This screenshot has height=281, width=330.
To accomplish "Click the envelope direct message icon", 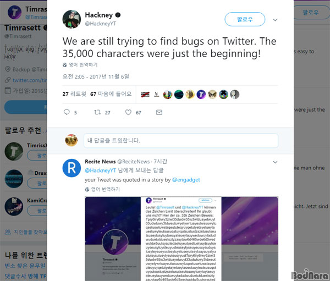I will 159,112.
